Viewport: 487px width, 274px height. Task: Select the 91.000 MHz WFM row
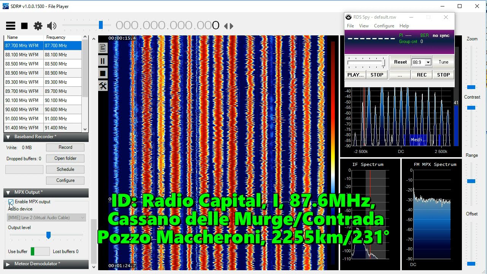point(43,119)
